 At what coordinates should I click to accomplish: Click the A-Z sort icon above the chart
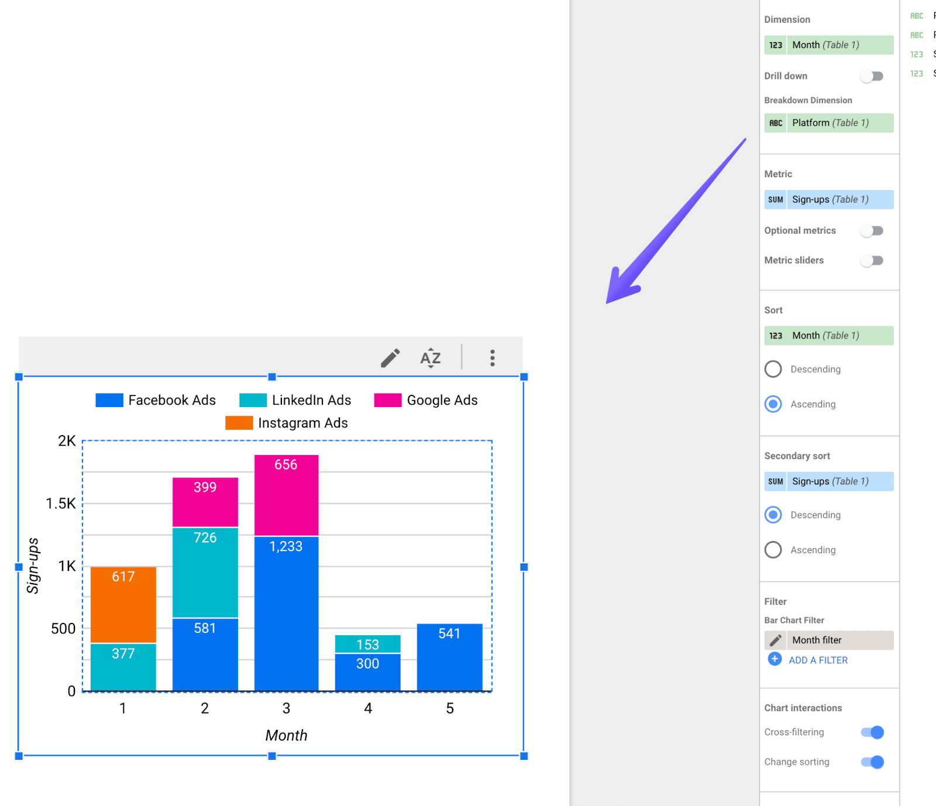430,358
